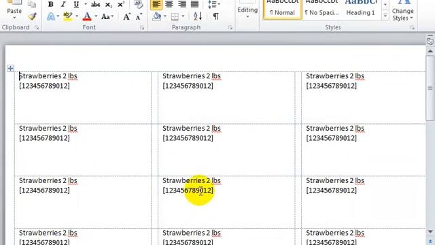Toggle Underline formatting
This screenshot has height=245, width=435.
point(76,4)
